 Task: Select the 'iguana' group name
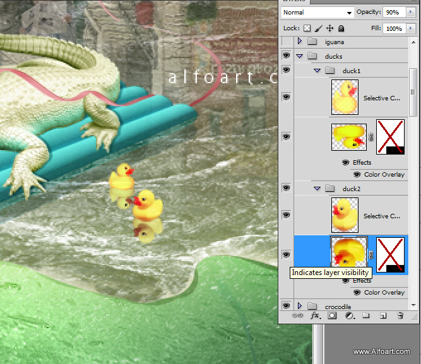[335, 42]
